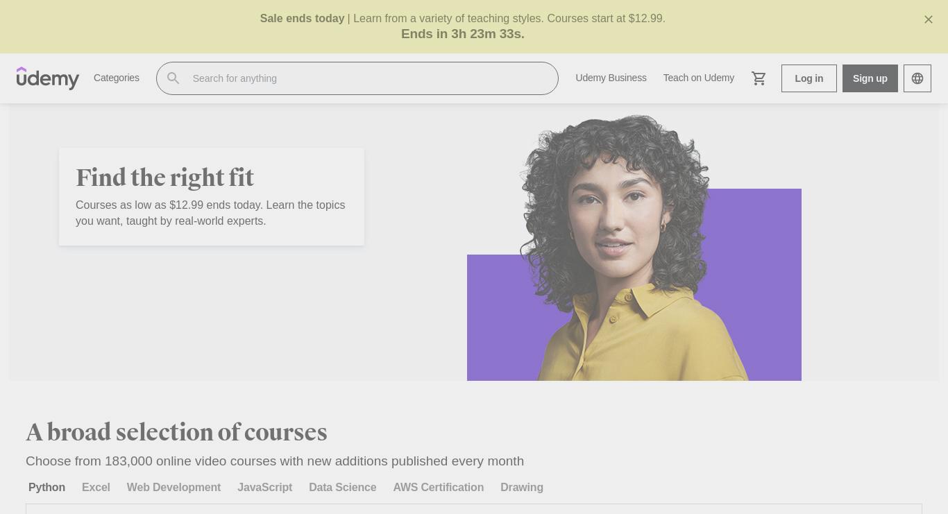Open the Data Science tab

click(342, 487)
